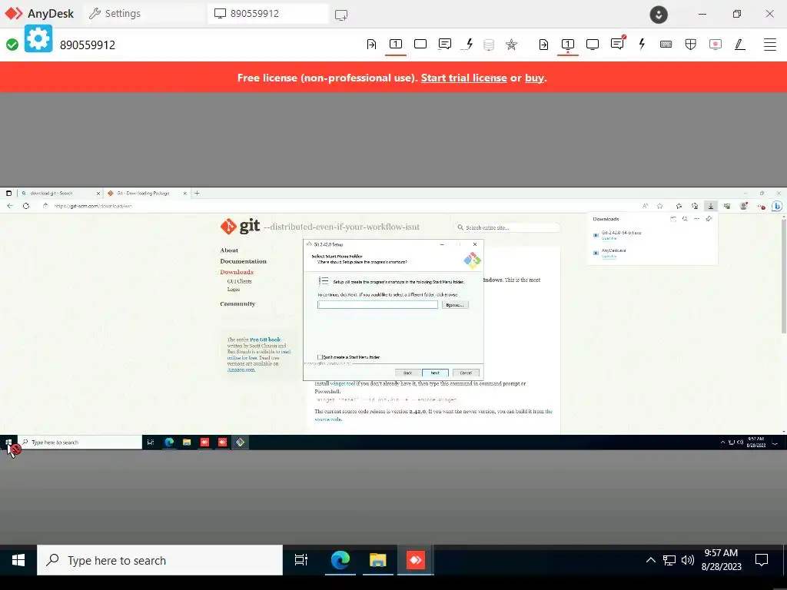Click Next in Git Setup dialog
The image size is (787, 590).
[435, 373]
